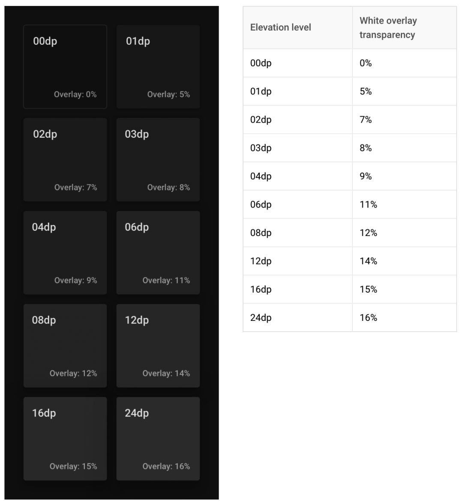Image resolution: width=463 pixels, height=504 pixels.
Task: Click the 00dp elevation card
Action: coord(65,66)
